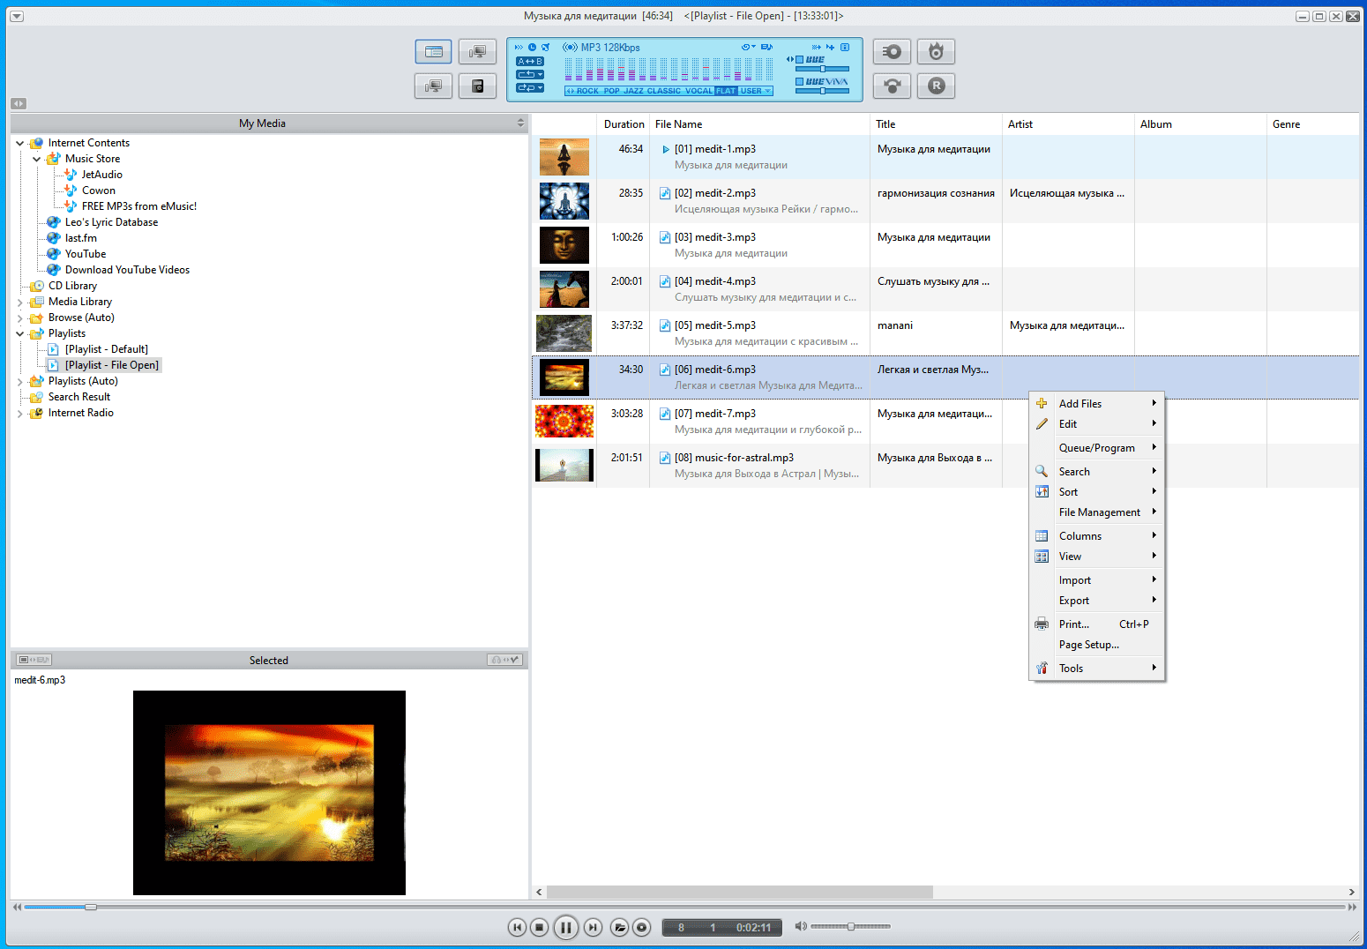This screenshot has width=1367, height=949.
Task: Select the VOCAL equalizer preset
Action: pyautogui.click(x=698, y=91)
